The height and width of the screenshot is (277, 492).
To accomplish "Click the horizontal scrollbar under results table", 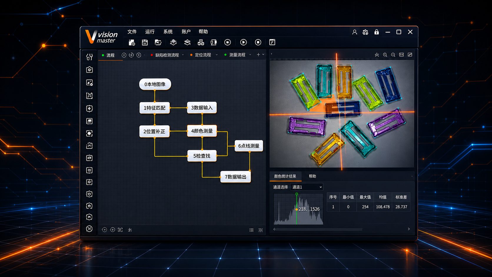I will pyautogui.click(x=318, y=229).
